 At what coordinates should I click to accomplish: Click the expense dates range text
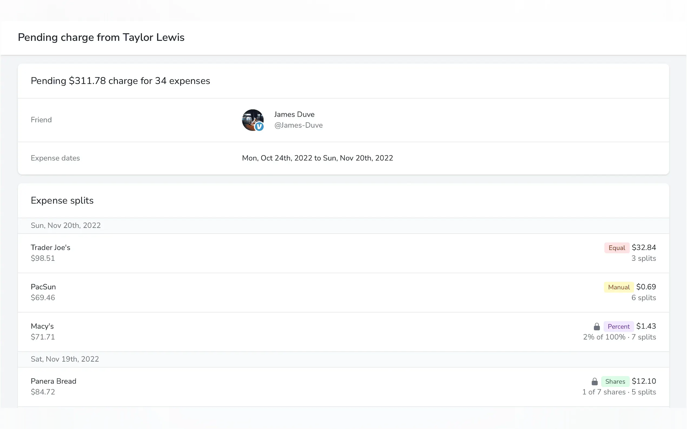317,158
